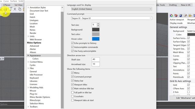
Task: Toggle CPlane Axes checkbox
Action: pos(189,88)
